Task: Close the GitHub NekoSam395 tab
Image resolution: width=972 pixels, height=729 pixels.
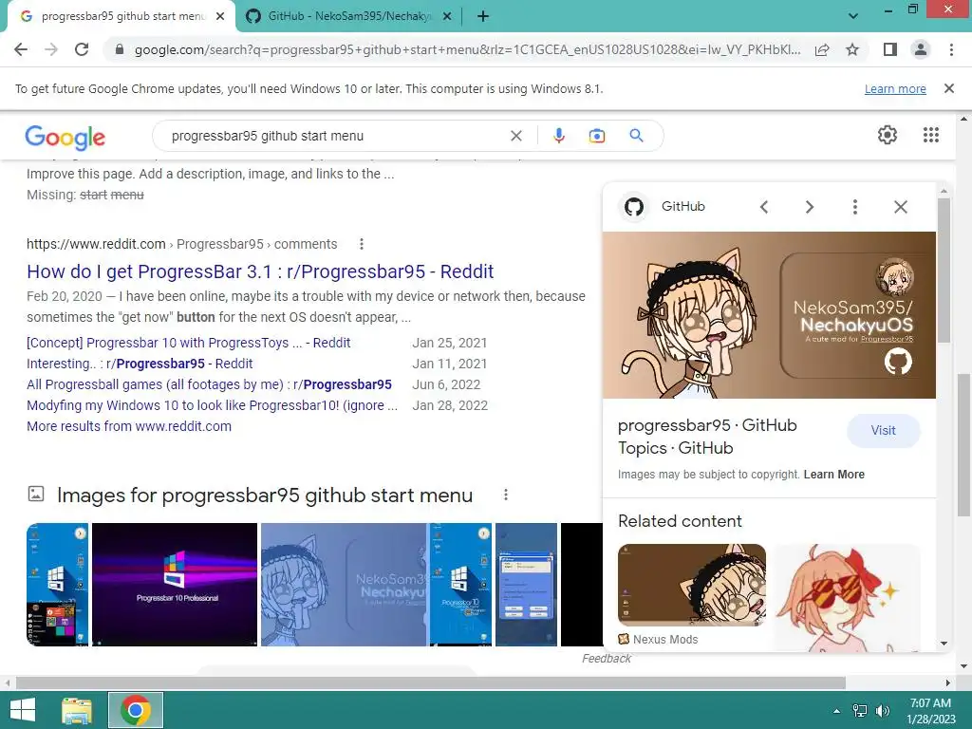Action: pos(447,17)
